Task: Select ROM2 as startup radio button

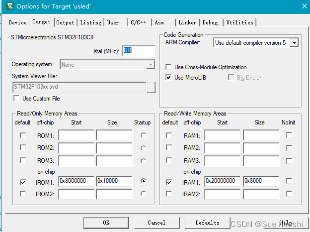Action: 144,148
